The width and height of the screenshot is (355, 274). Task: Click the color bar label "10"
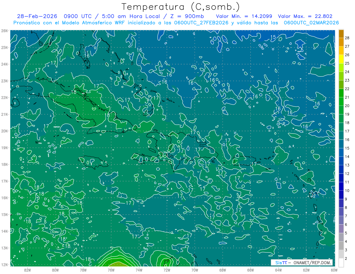click(x=347, y=191)
